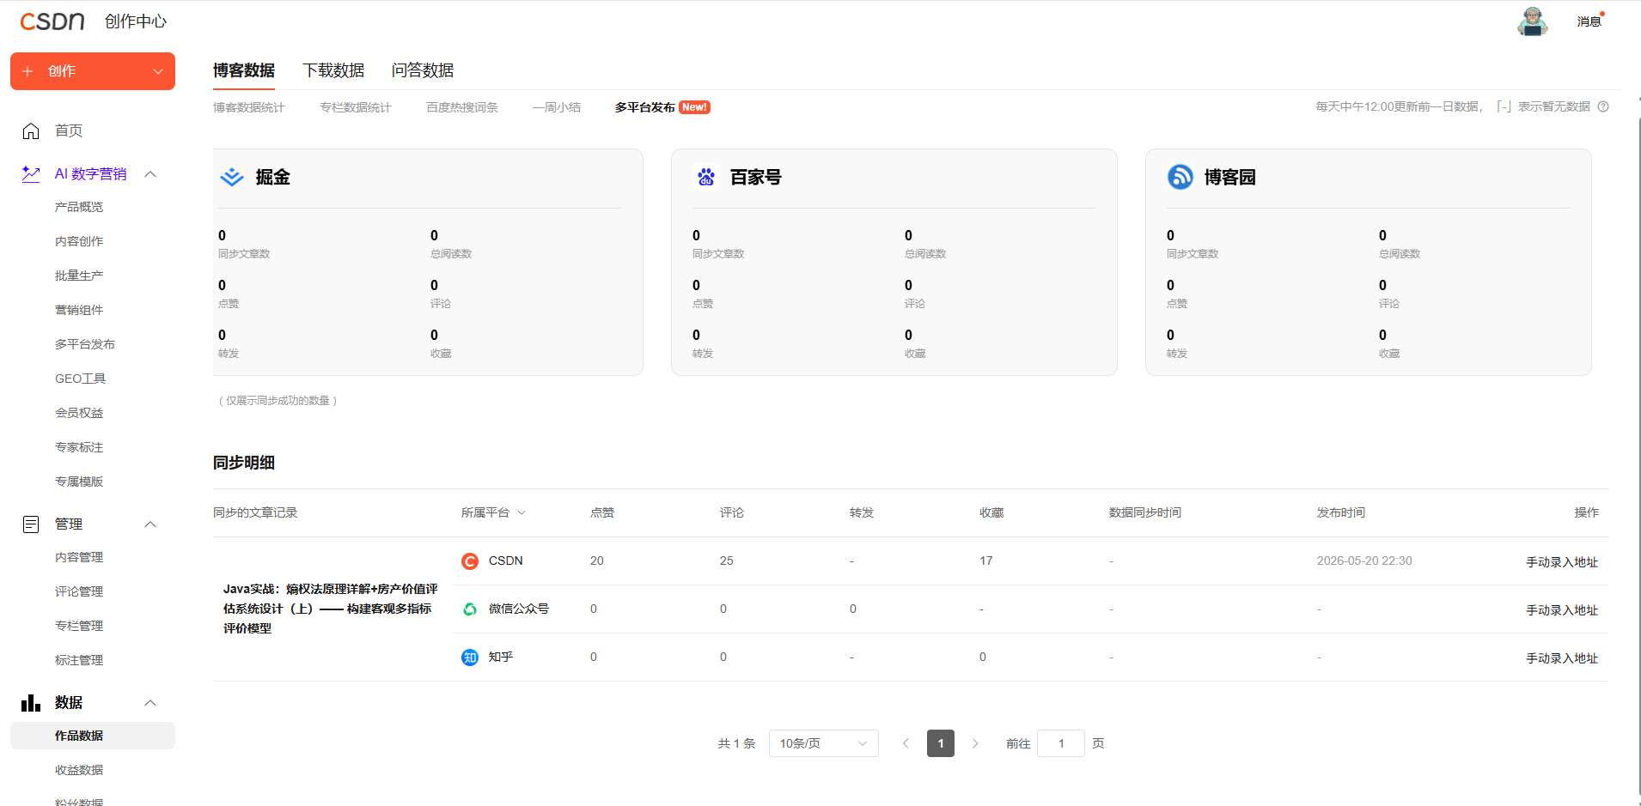Open 标注管理 in the sidebar
Viewport: 1641px width, 806px height.
[79, 660]
